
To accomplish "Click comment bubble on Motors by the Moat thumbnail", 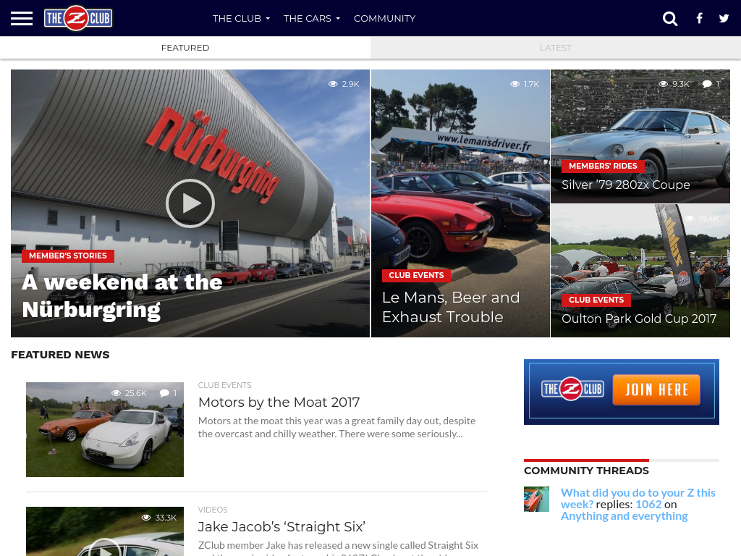I will coord(164,393).
